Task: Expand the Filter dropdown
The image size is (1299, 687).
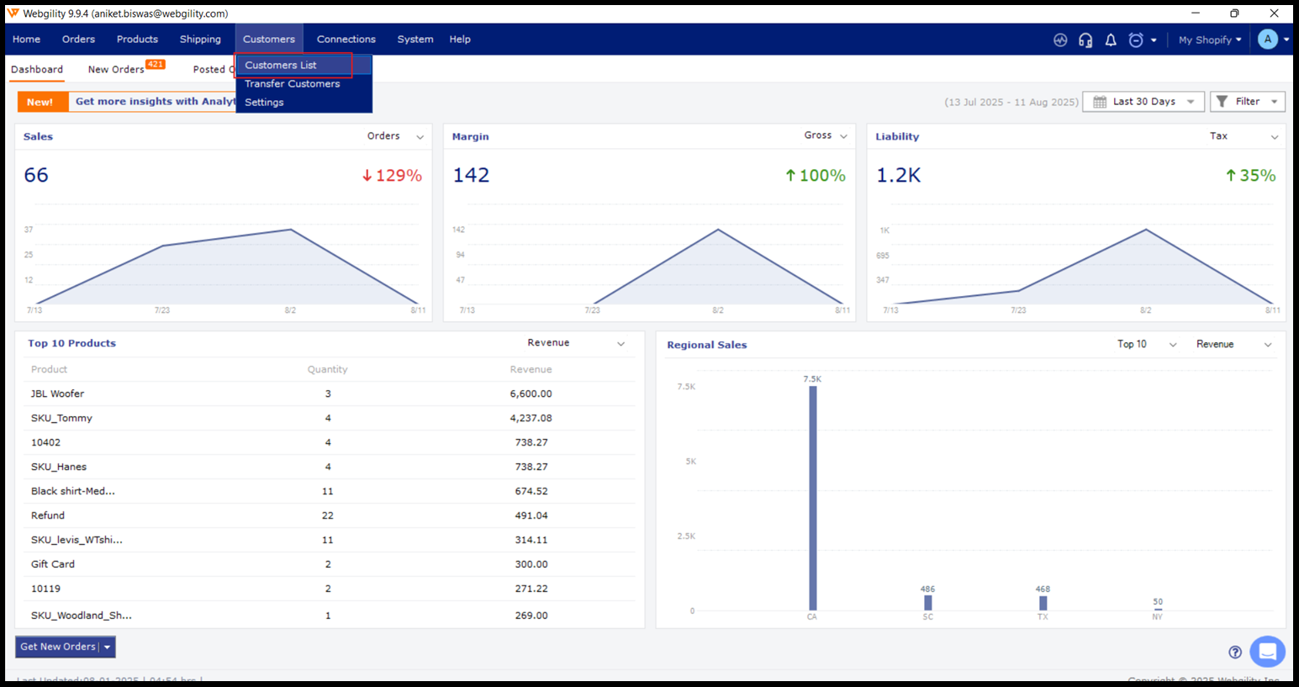Action: click(x=1247, y=102)
